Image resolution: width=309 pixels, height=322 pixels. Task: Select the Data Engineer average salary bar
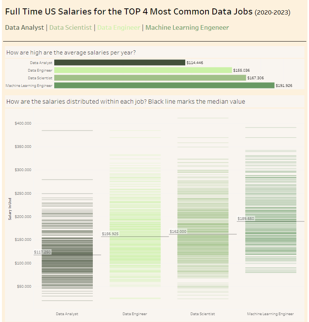(x=143, y=70)
